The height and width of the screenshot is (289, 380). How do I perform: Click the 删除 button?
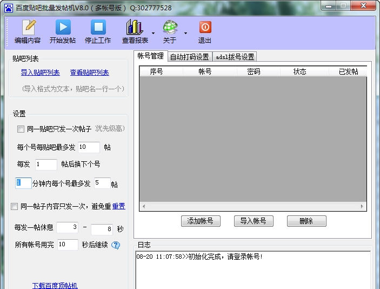pyautogui.click(x=306, y=221)
